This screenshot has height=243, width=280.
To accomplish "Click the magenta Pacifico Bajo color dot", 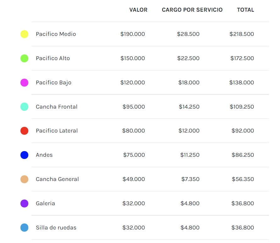I will (x=24, y=82).
